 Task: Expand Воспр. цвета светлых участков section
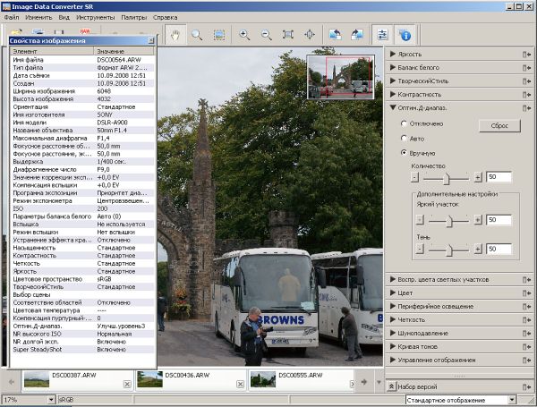[393, 279]
